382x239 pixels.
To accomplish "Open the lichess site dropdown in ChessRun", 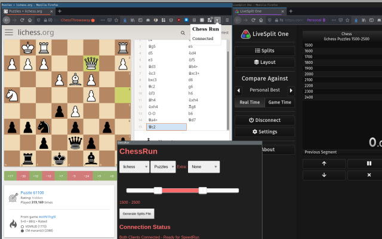I will click(x=134, y=167).
